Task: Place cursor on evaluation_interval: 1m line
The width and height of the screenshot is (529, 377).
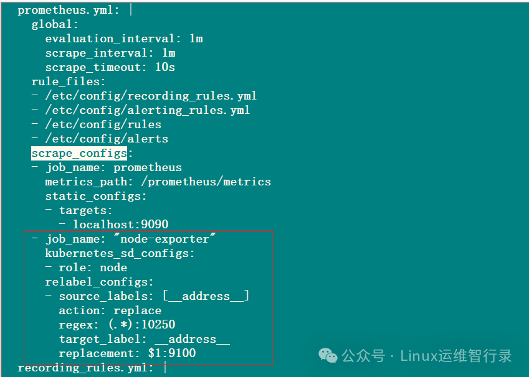Action: [x=124, y=39]
